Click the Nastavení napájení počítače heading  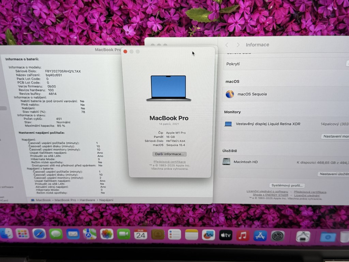pyautogui.click(x=42, y=133)
